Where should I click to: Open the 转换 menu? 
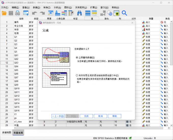[x=47, y=7]
